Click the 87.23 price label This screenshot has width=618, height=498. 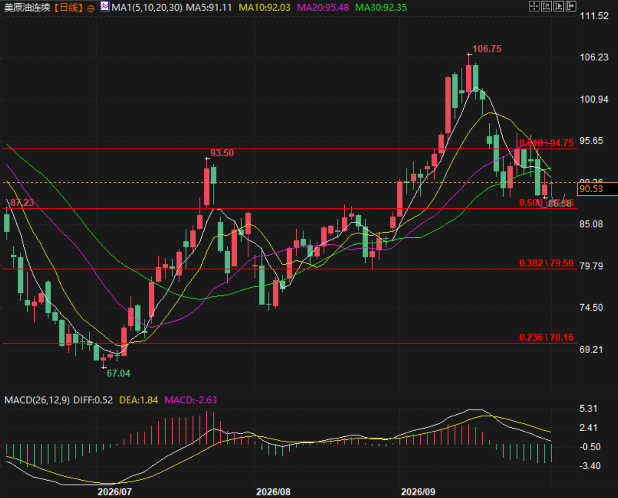click(x=22, y=203)
